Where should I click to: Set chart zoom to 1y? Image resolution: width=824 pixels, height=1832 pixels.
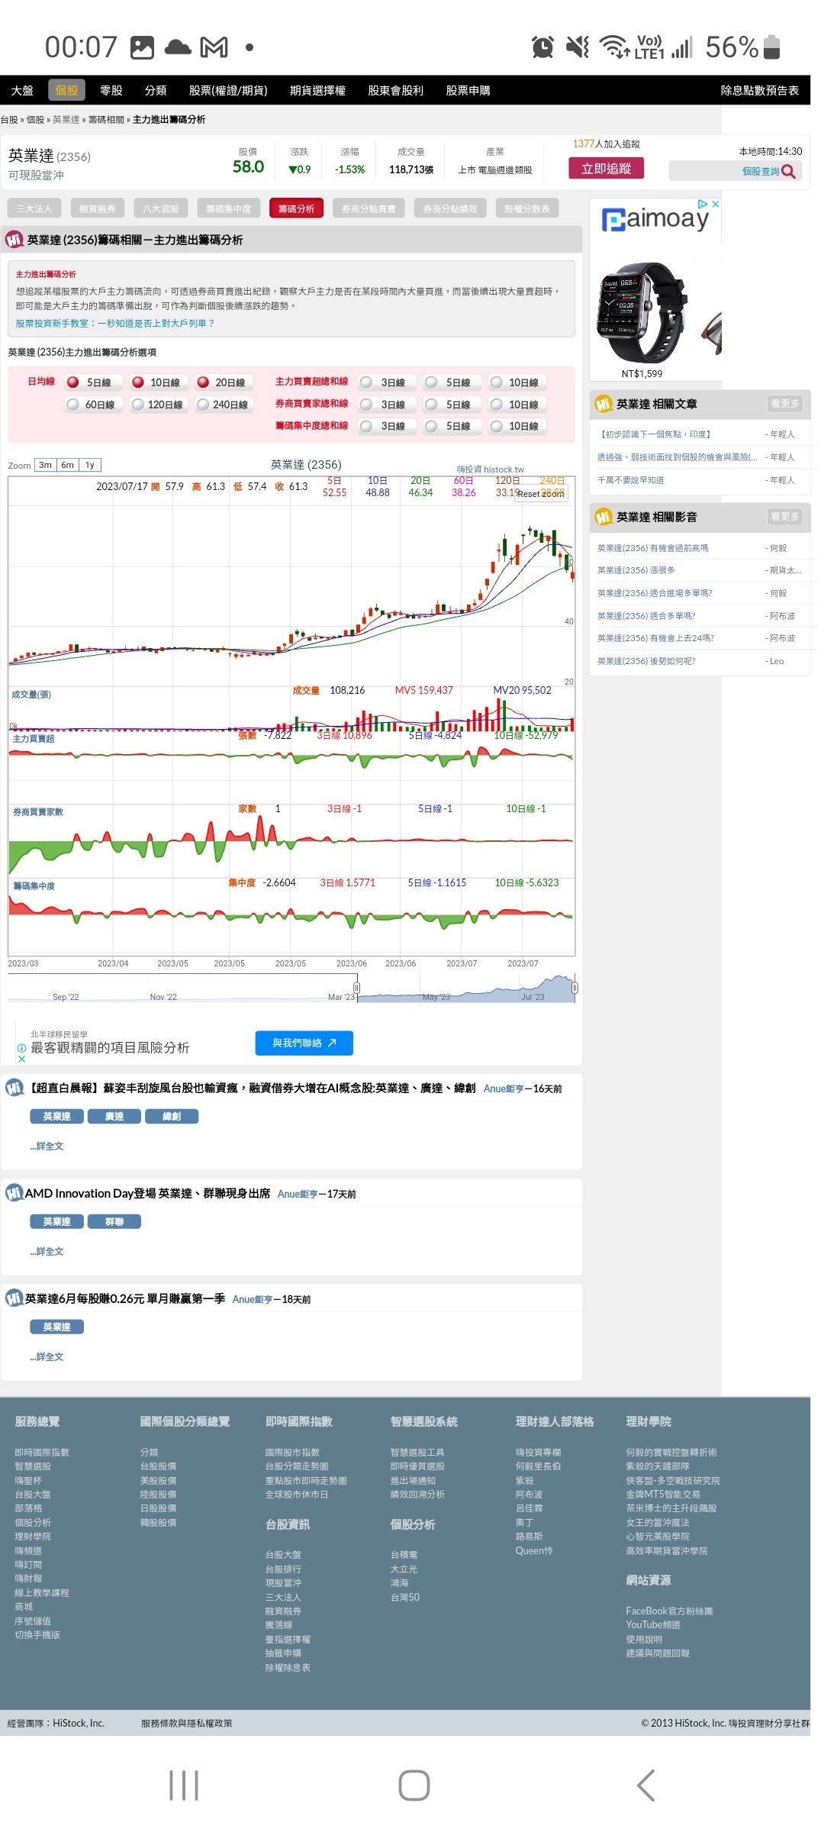tap(90, 465)
